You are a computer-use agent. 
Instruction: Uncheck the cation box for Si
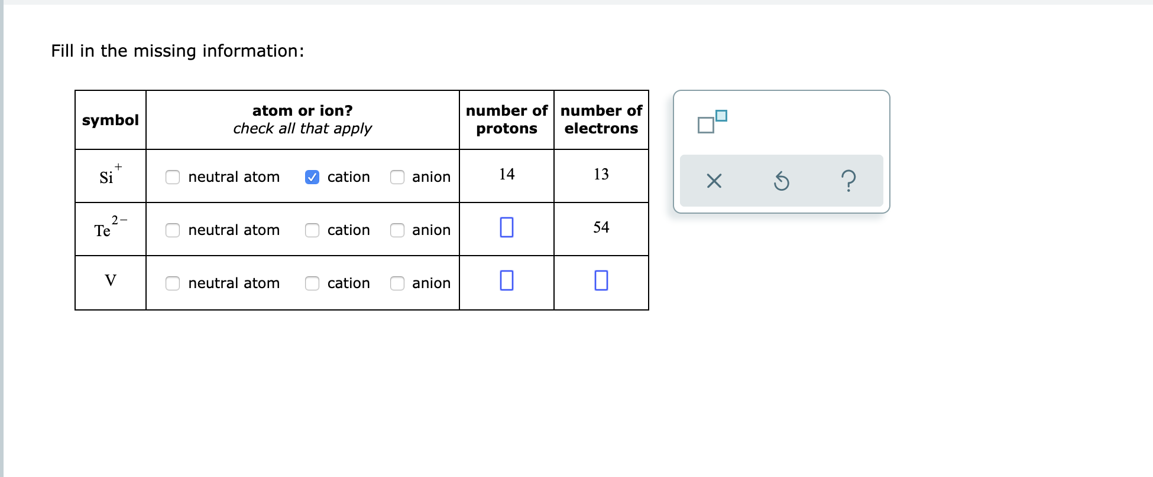(x=312, y=177)
